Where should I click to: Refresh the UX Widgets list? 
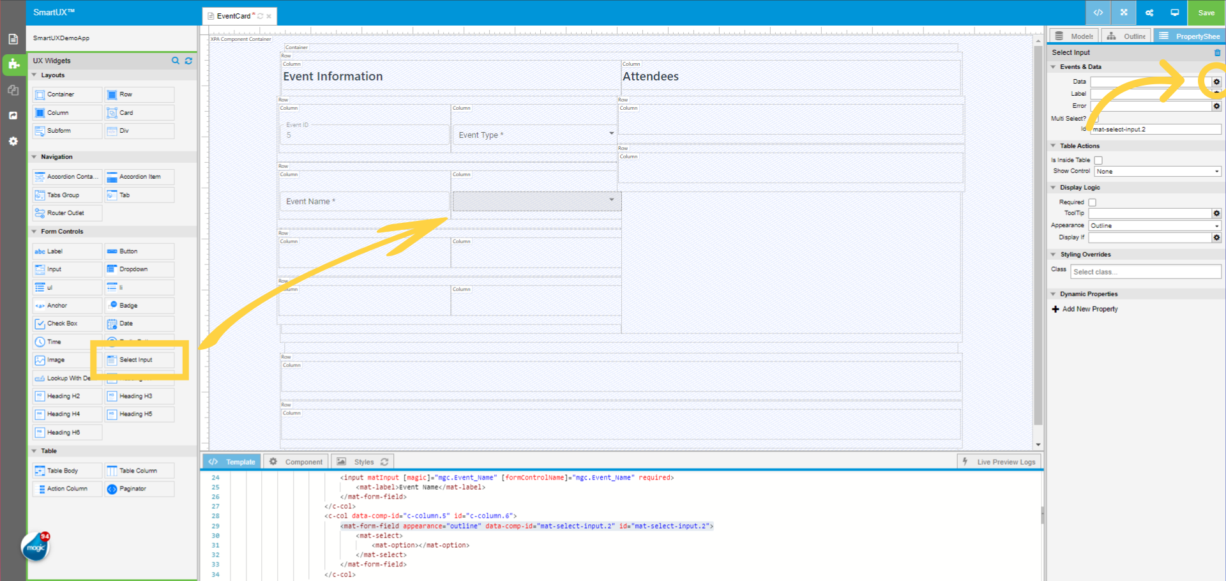coord(188,61)
